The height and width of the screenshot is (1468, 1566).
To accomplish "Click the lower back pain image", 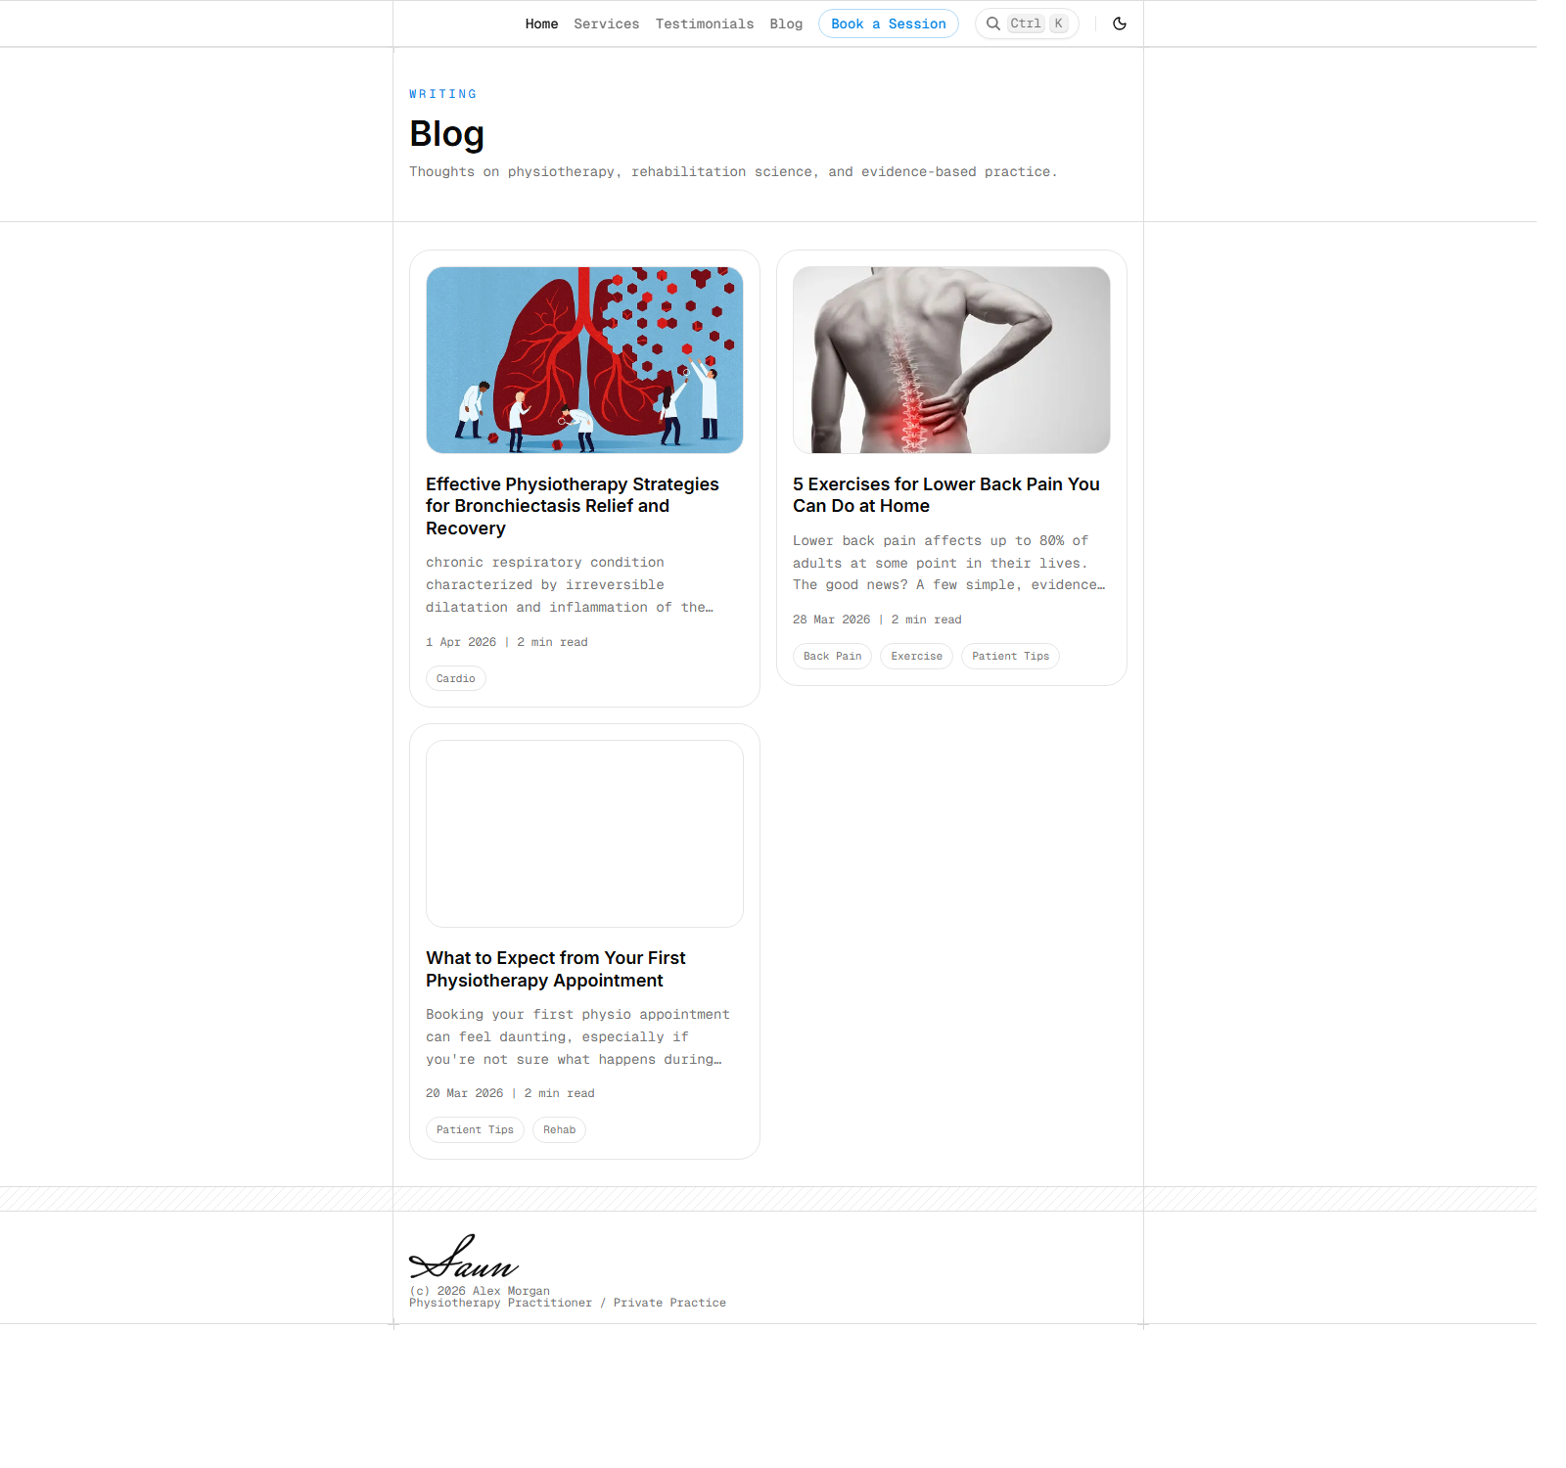I will coord(950,359).
